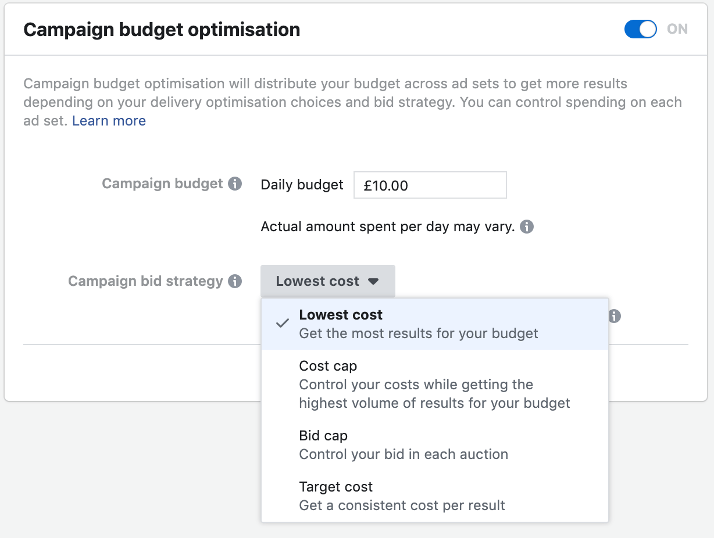Click info icon after 'may vary' text
The width and height of the screenshot is (714, 538).
(527, 227)
